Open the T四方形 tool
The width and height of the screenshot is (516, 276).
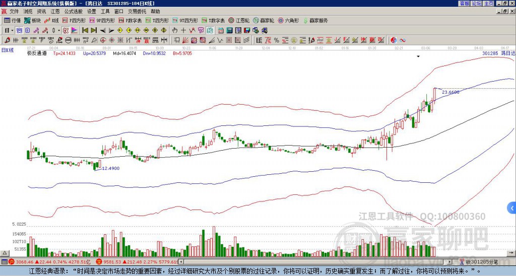pyautogui.click(x=157, y=20)
